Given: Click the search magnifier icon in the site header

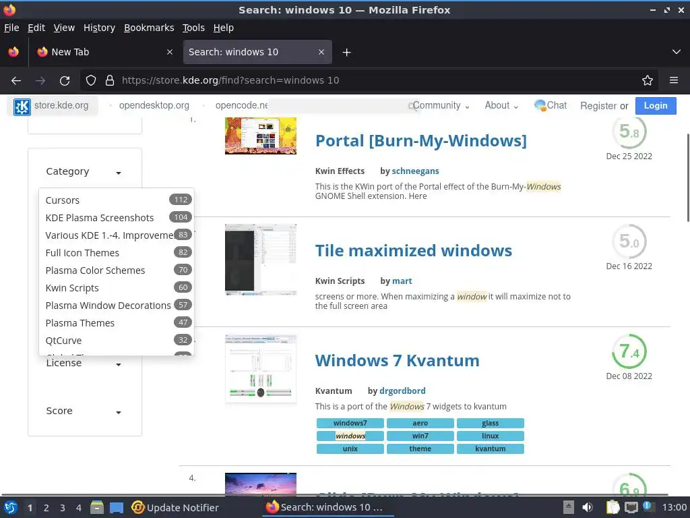Looking at the screenshot, I should click(x=412, y=106).
